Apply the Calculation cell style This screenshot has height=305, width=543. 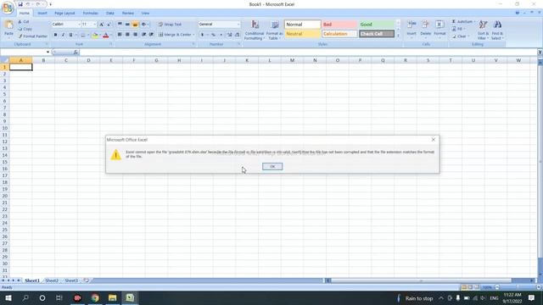339,34
